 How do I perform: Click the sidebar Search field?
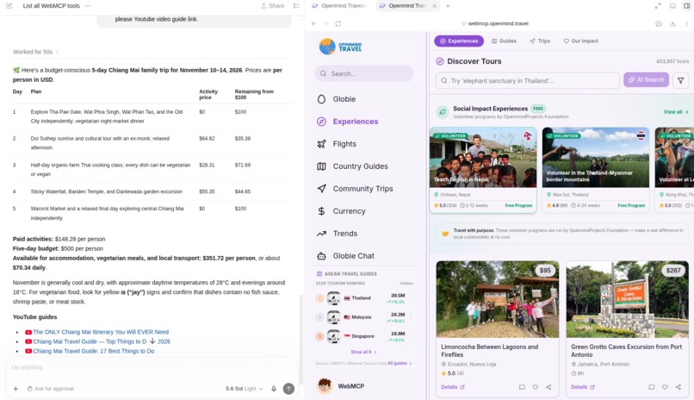364,73
